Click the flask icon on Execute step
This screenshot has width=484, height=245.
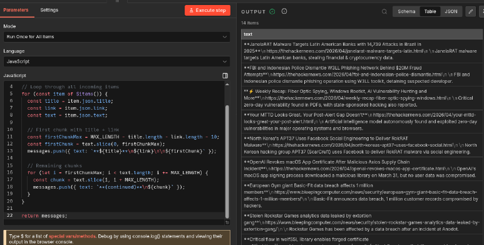[x=191, y=10]
